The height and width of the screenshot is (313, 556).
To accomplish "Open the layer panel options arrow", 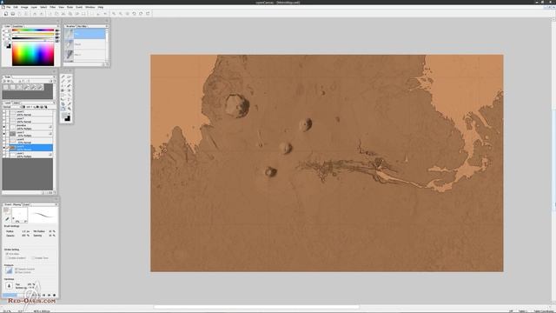I will [54, 103].
